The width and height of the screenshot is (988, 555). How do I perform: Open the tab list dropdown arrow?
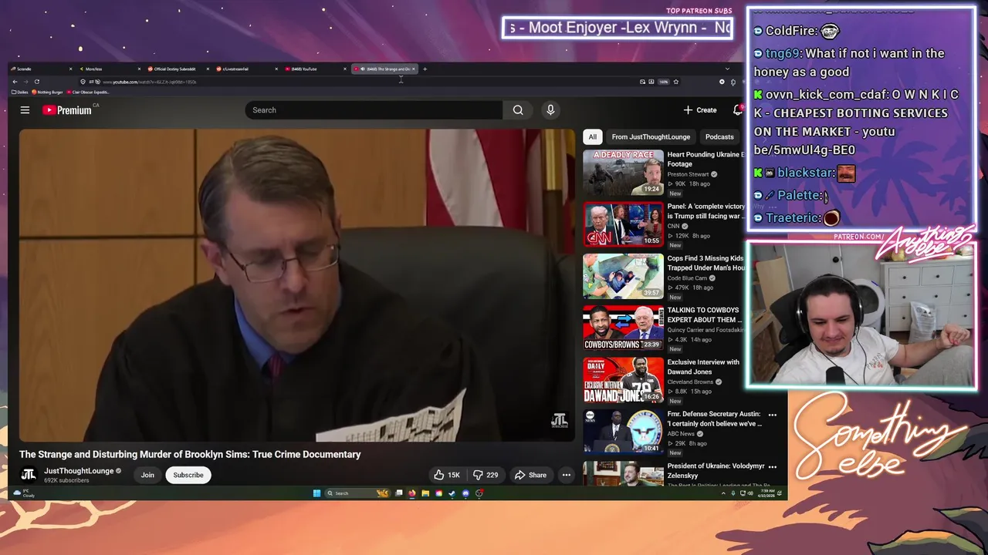click(726, 69)
